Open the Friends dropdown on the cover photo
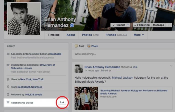Image resolution: width=175 pixels, height=112 pixels. pyautogui.click(x=120, y=25)
